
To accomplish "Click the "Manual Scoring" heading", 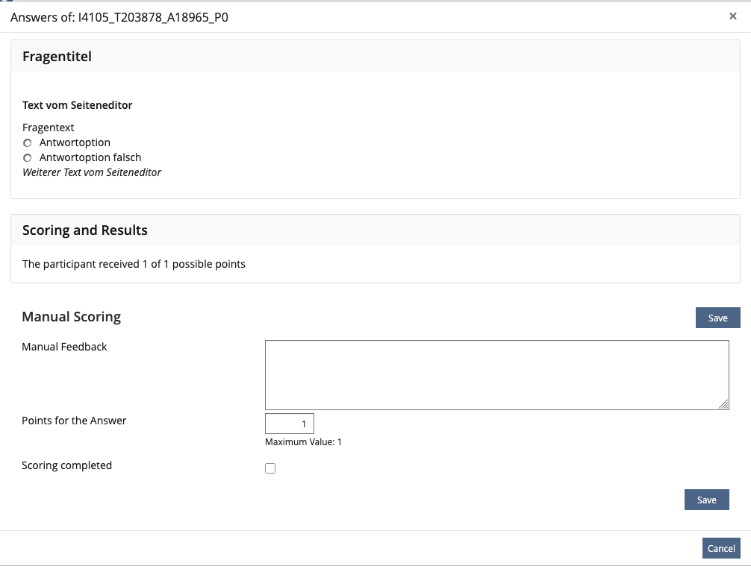I will coord(71,317).
